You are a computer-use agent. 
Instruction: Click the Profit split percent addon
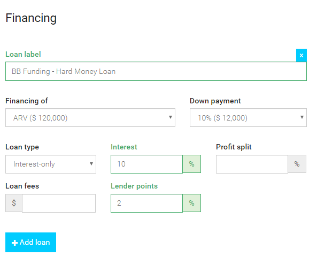(x=297, y=164)
